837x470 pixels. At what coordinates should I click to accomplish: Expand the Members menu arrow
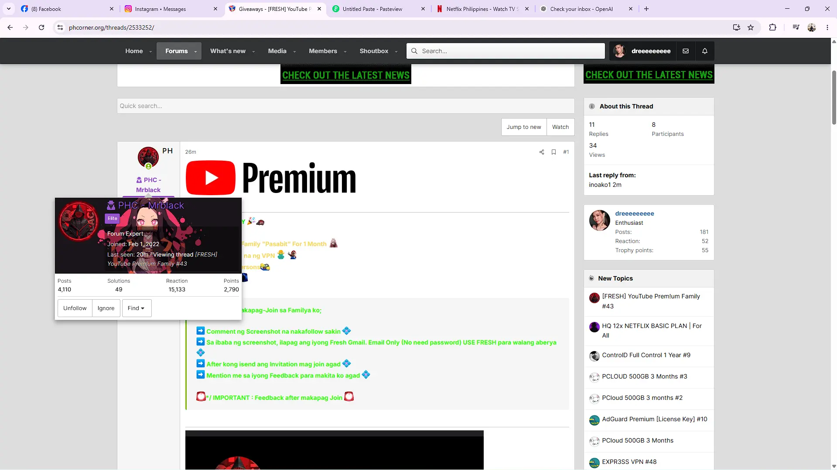pos(345,51)
